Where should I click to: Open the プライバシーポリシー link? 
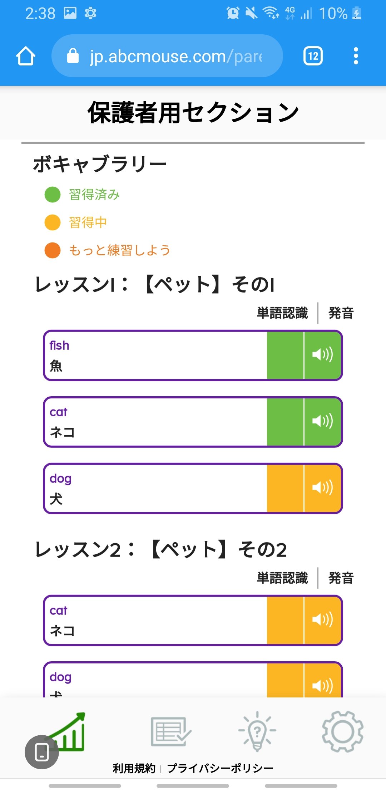[220, 768]
